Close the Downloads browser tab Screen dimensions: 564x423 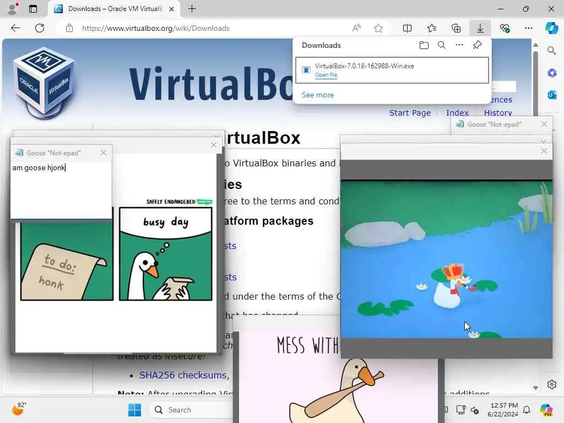click(x=172, y=9)
